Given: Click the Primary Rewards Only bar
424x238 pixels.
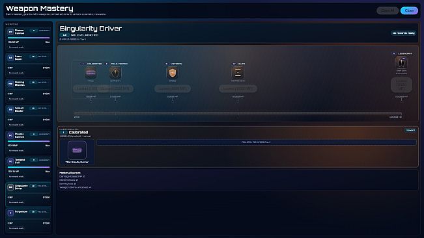Looking at the screenshot, I should [x=256, y=142].
